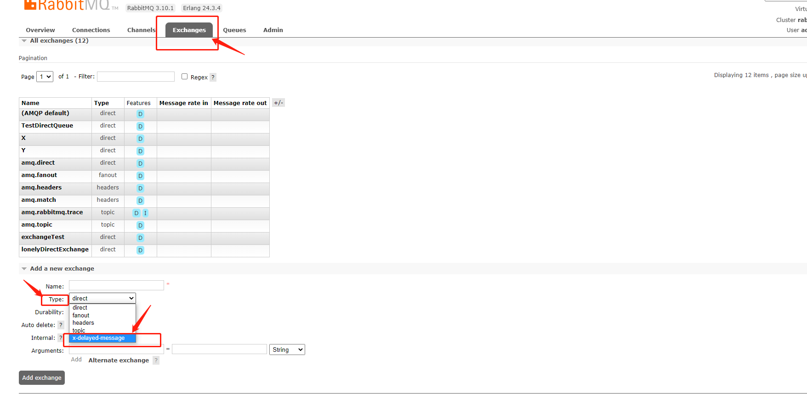This screenshot has width=807, height=394.
Task: Toggle table columns with +/- button
Action: tap(278, 103)
